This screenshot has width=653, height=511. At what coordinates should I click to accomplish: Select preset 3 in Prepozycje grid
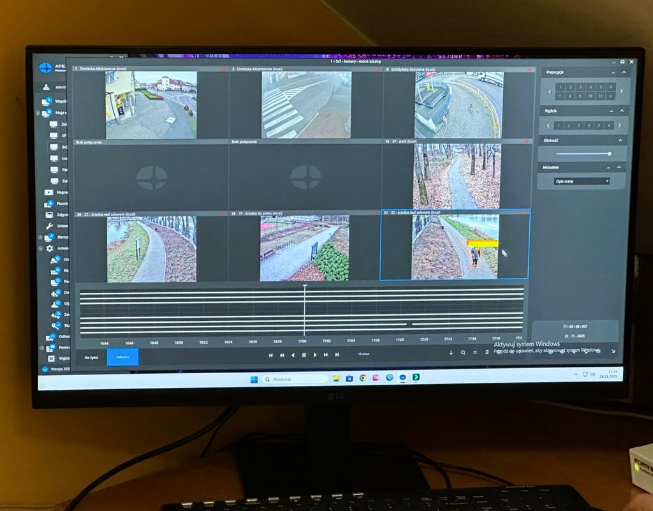[x=580, y=86]
